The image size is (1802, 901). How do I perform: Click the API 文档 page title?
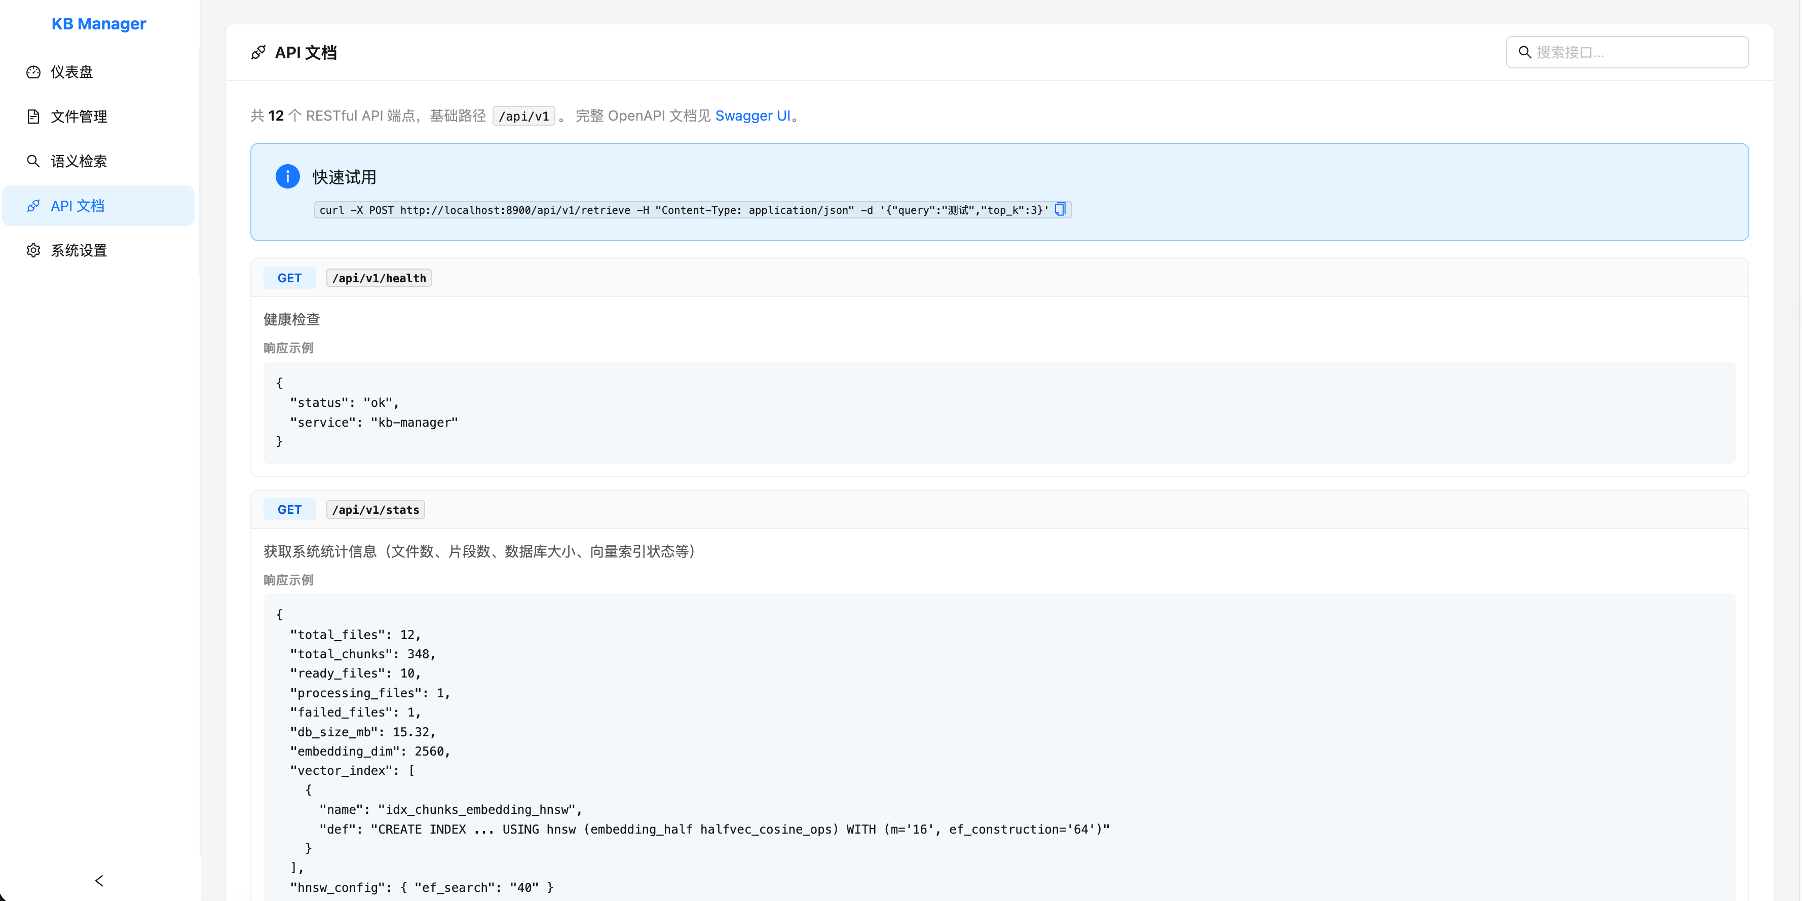(x=306, y=53)
